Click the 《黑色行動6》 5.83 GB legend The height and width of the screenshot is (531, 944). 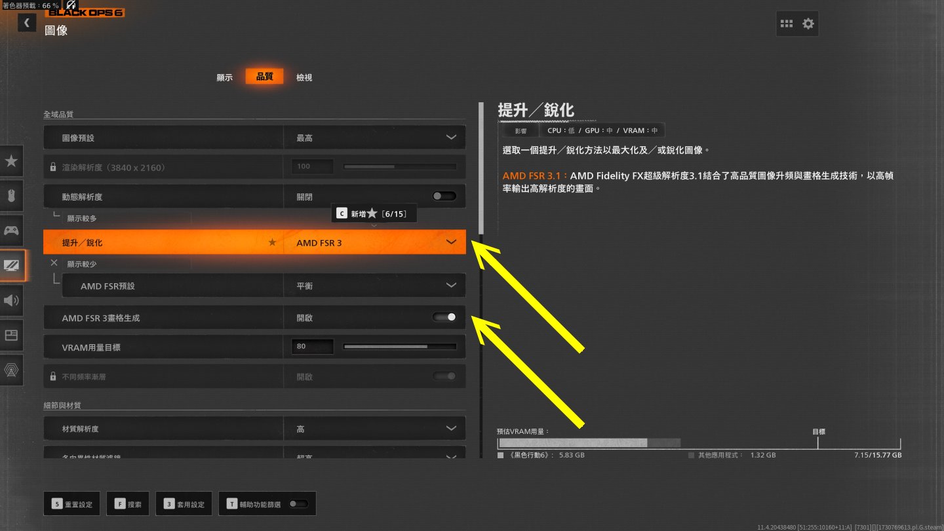point(541,455)
